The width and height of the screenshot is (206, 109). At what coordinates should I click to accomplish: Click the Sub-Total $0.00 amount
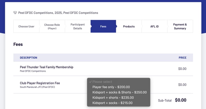click(x=181, y=100)
